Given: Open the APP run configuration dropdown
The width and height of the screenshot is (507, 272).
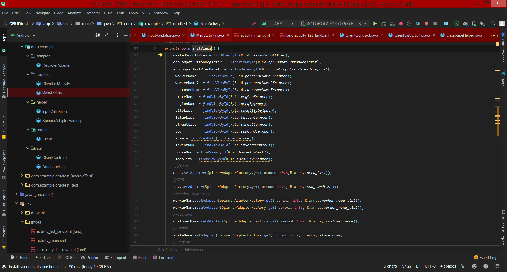Looking at the screenshot, I should tap(278, 23).
